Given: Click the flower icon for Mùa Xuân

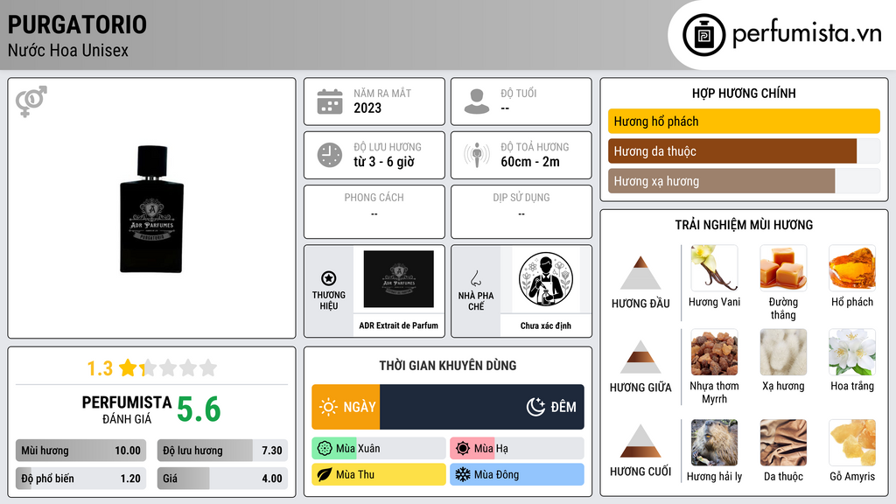Looking at the screenshot, I should click(325, 449).
